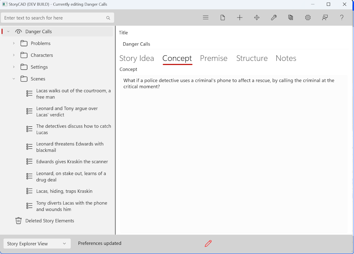Click scene icon beside Leonard and Tony argue
Viewport: 354px width, 254px height.
(29, 111)
